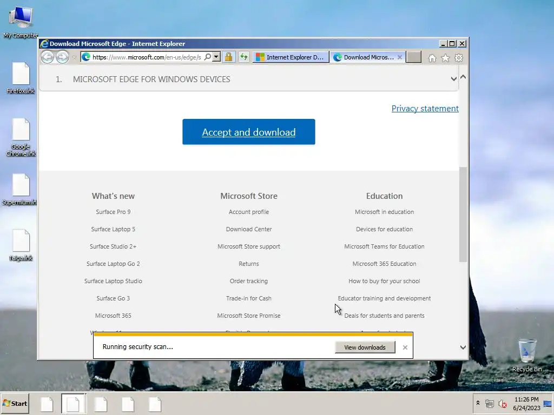This screenshot has width=554, height=415.
Task: Click the page scrollbar down arrow
Action: [463, 347]
